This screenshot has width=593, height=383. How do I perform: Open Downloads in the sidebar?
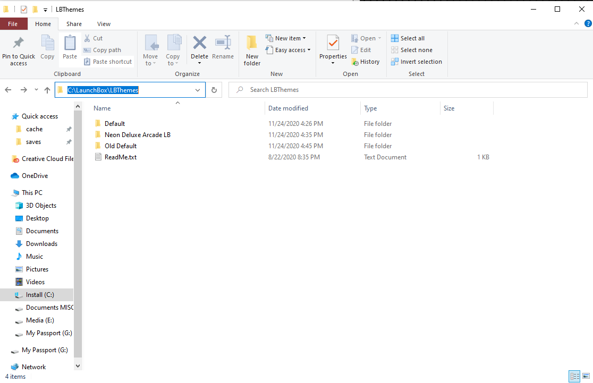pos(41,244)
